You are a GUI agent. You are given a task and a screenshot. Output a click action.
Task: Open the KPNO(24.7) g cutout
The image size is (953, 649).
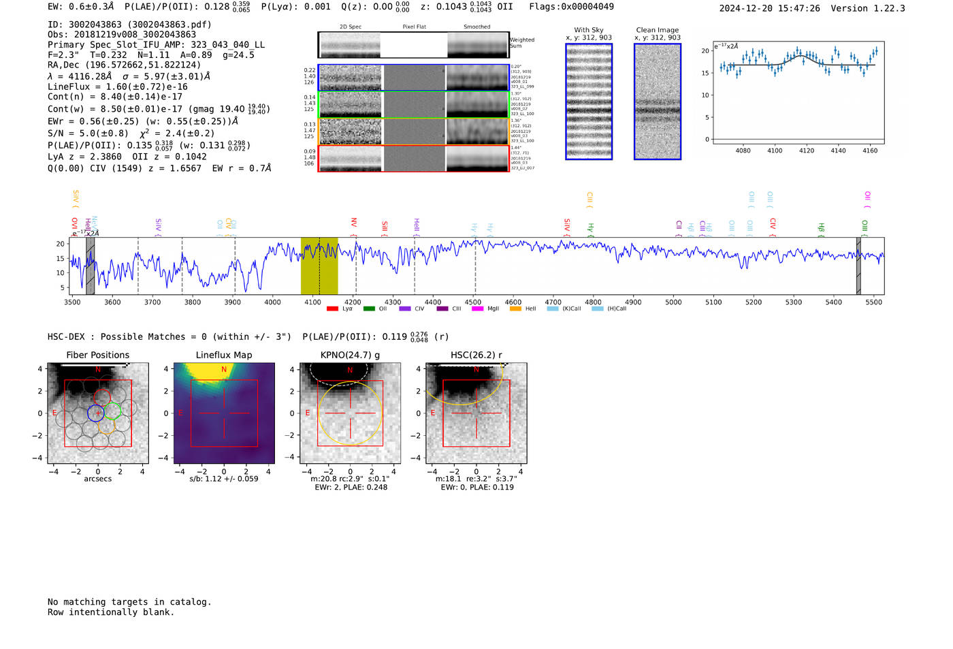pyautogui.click(x=350, y=413)
